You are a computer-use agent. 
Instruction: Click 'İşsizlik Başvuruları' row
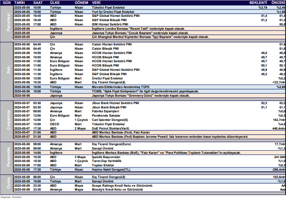(149, 157)
